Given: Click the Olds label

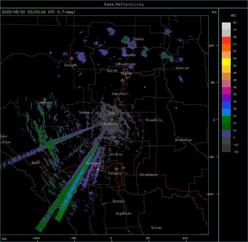Looking at the screenshot, I should 112,113.
